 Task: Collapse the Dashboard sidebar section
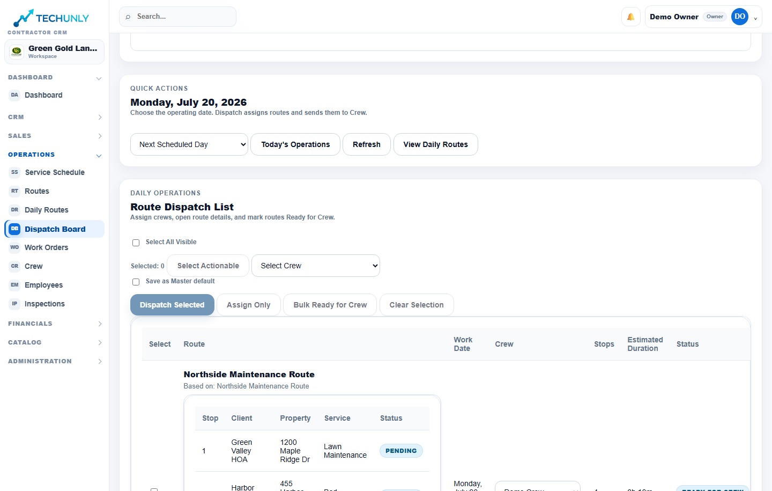[x=99, y=78]
